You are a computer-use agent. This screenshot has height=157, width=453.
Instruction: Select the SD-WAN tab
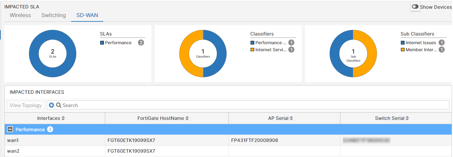87,15
